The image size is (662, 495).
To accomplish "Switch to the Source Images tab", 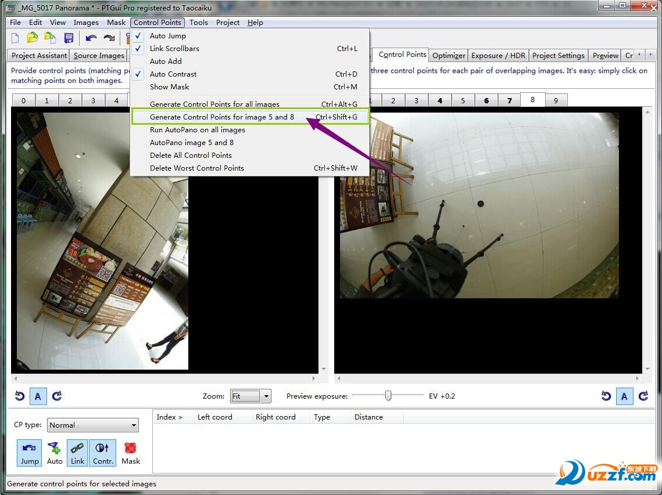I will pyautogui.click(x=99, y=55).
